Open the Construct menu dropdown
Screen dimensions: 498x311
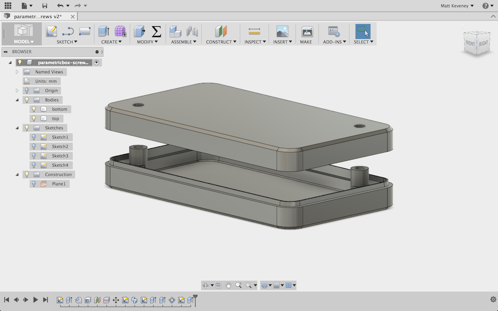click(x=221, y=41)
